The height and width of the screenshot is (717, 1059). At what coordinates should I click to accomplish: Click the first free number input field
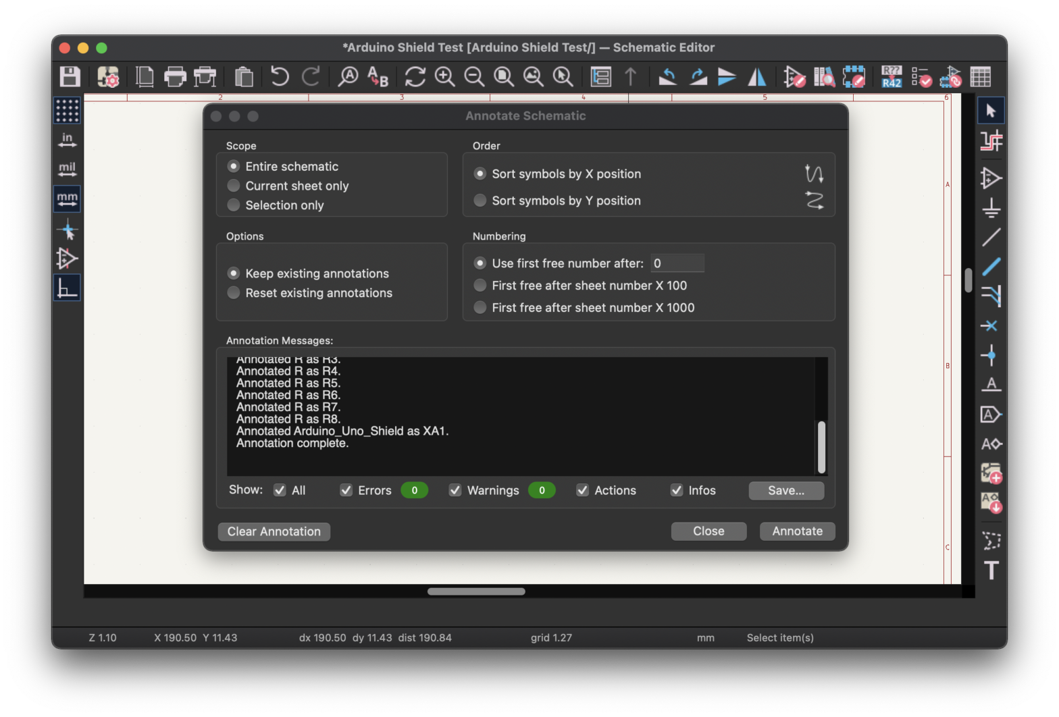tap(677, 263)
